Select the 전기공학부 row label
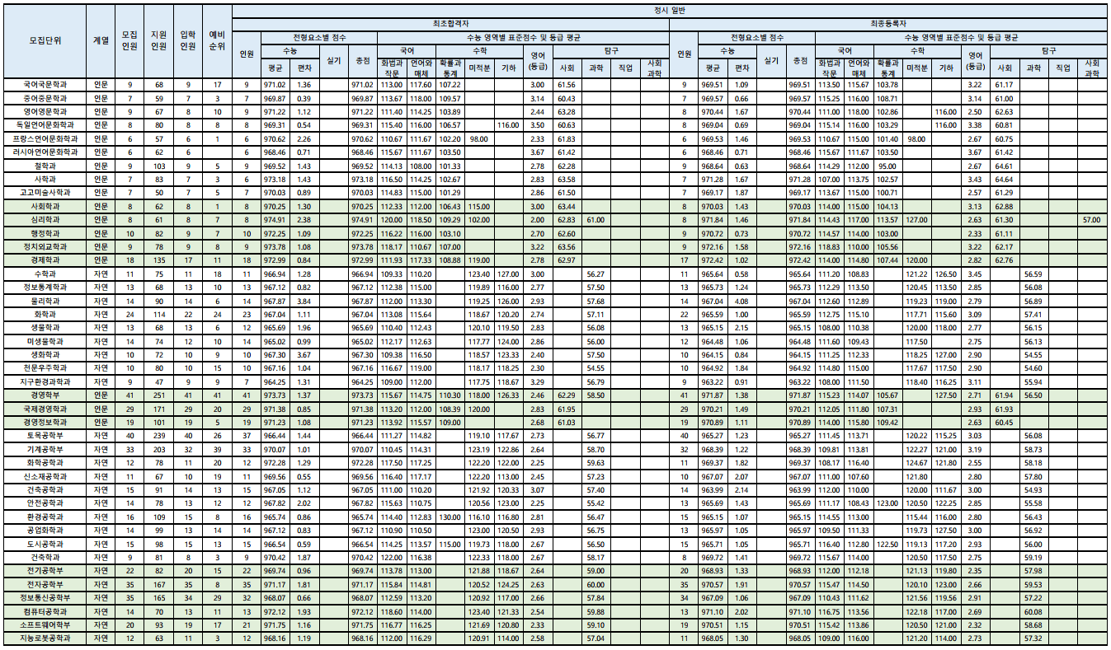 [x=45, y=571]
